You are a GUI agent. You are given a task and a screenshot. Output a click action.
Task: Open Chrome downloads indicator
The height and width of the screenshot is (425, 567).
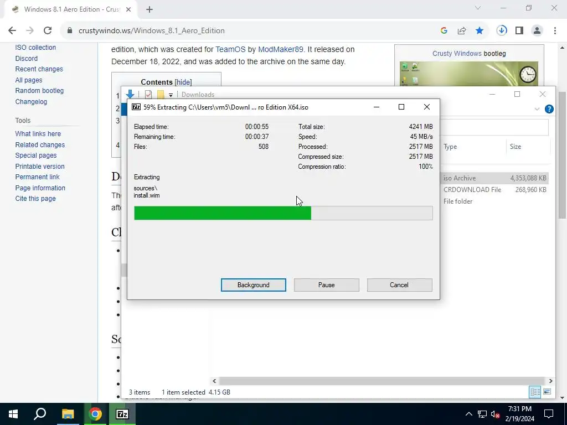[x=502, y=31]
